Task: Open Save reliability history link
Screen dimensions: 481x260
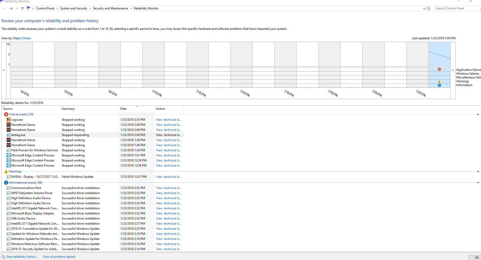Action: click(x=22, y=257)
